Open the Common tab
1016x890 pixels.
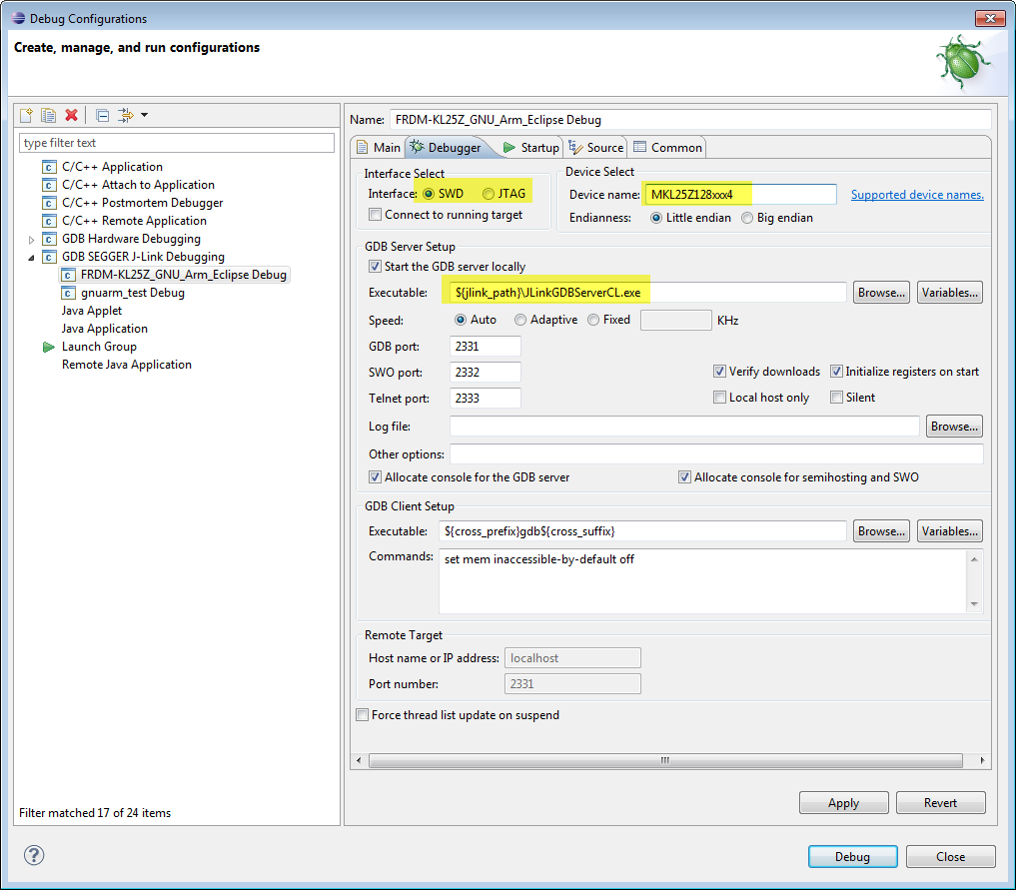pyautogui.click(x=667, y=148)
